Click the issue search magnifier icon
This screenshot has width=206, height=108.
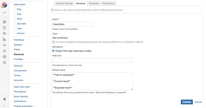(x=4, y=45)
